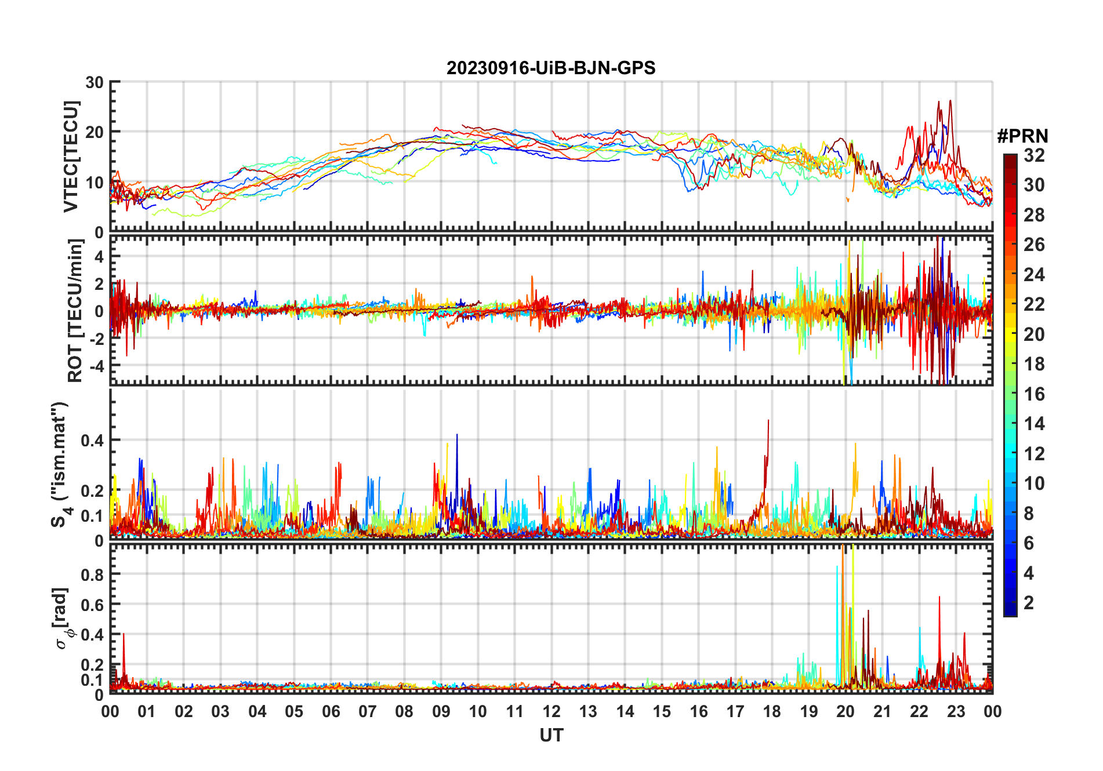Click the PRN colorbar gradient
Viewport: 1103px width, 771px height.
click(1010, 384)
